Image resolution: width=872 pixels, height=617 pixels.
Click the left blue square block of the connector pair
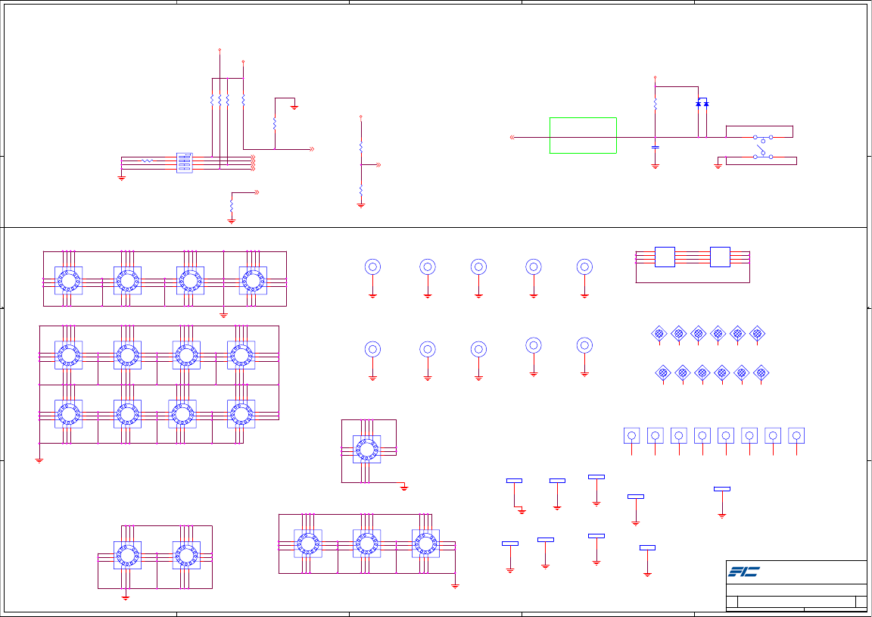(665, 257)
